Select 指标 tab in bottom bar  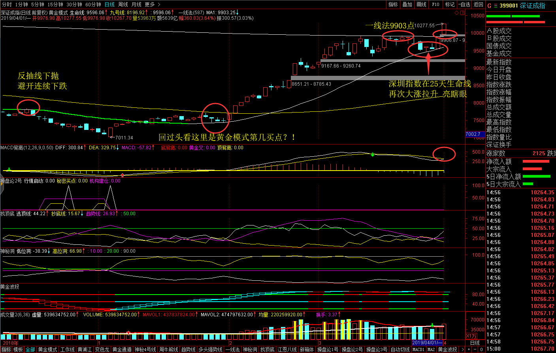point(6,349)
